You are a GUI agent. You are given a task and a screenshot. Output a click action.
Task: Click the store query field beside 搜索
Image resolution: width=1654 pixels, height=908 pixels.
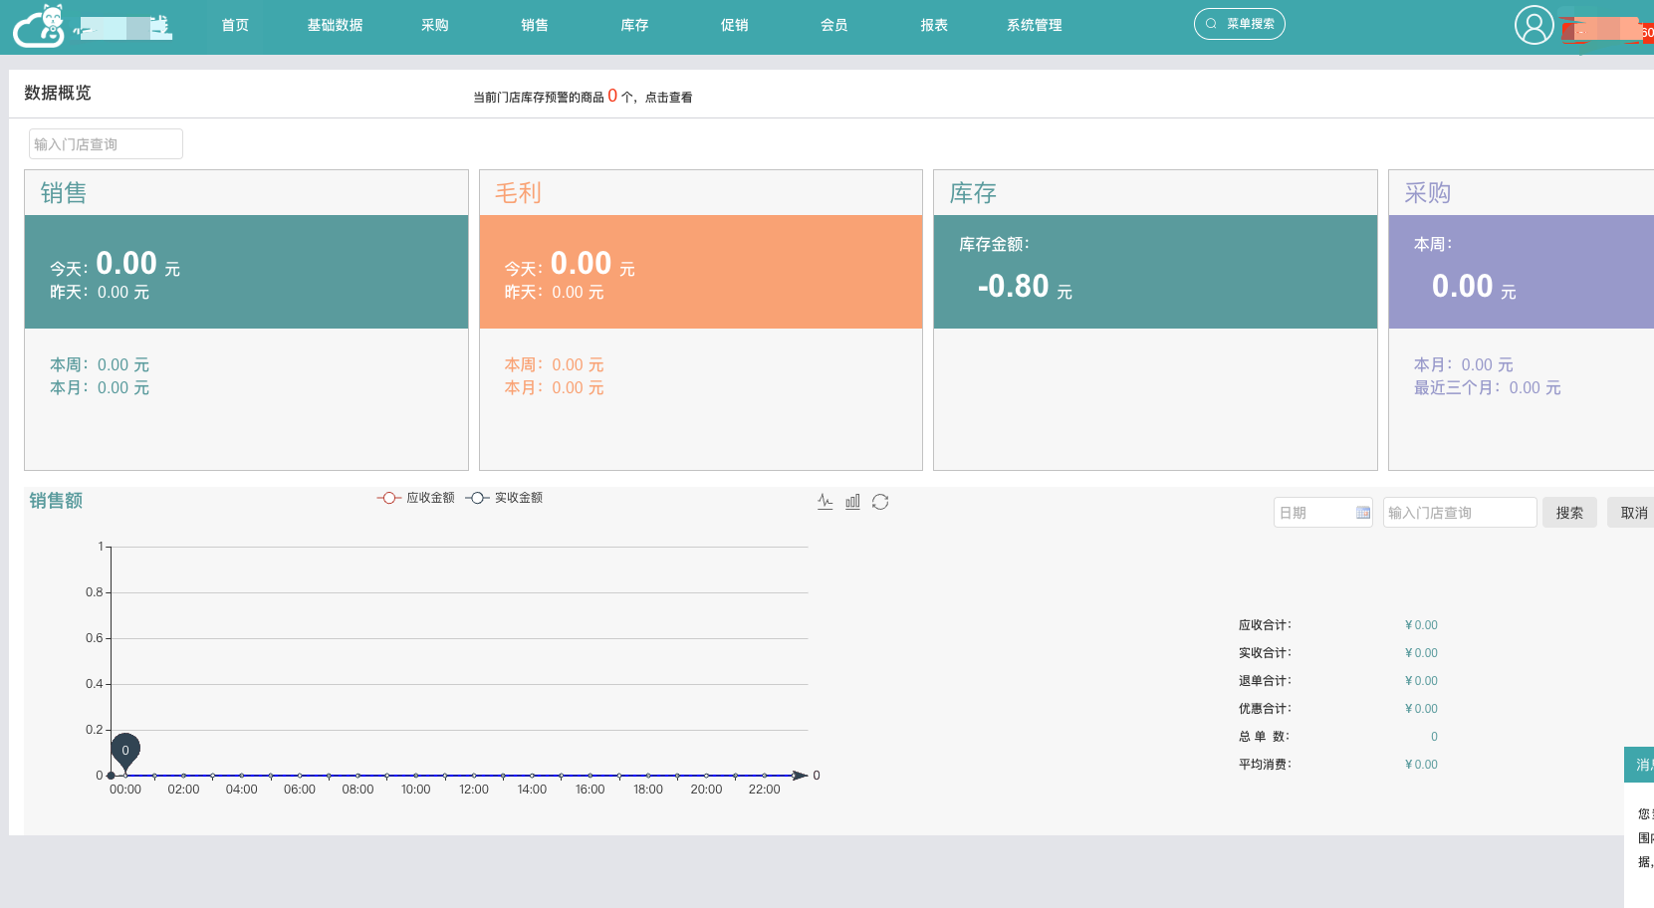point(1459,513)
